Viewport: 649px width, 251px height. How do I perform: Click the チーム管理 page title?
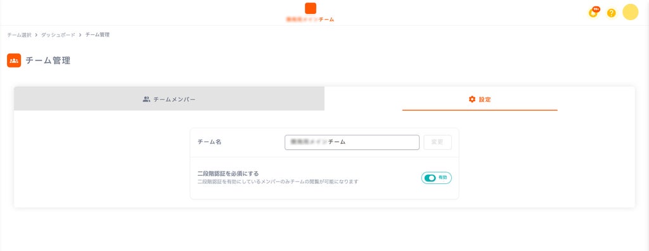point(48,61)
